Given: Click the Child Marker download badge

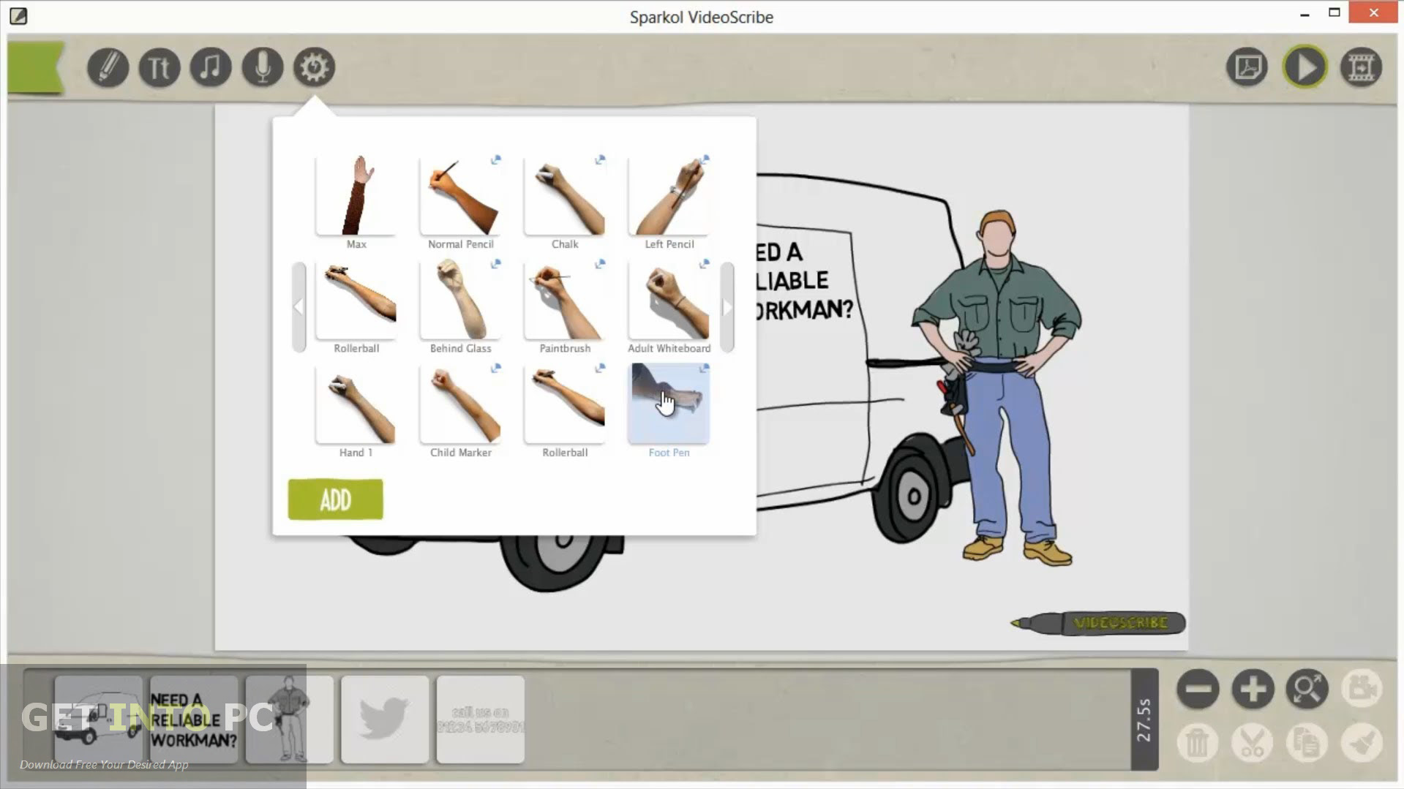Looking at the screenshot, I should (x=495, y=368).
